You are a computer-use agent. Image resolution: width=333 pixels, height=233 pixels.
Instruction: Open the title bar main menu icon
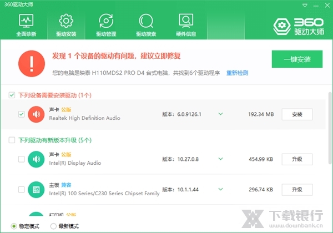click(305, 5)
